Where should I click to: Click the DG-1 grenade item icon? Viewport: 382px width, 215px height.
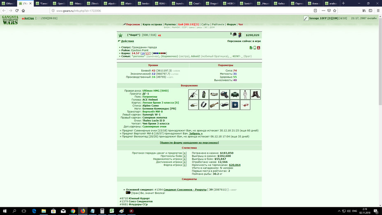(x=204, y=94)
